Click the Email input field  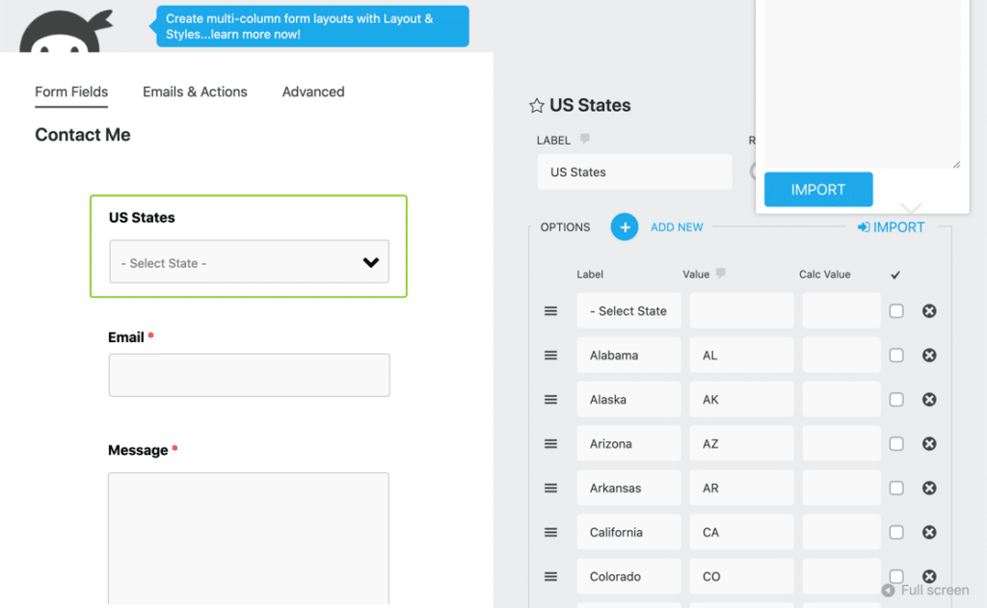click(249, 375)
